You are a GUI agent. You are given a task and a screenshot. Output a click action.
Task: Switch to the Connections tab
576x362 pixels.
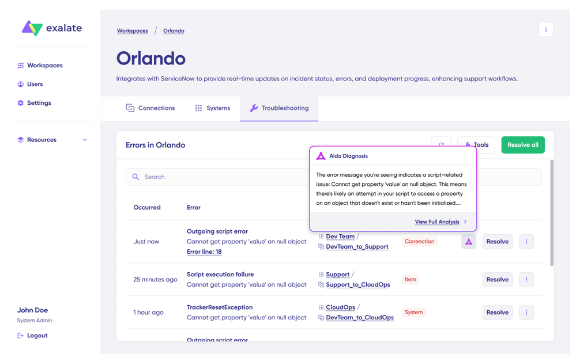click(x=150, y=108)
